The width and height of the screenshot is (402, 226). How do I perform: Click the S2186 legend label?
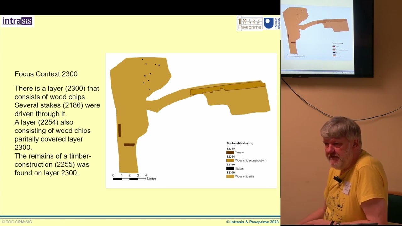click(231, 164)
